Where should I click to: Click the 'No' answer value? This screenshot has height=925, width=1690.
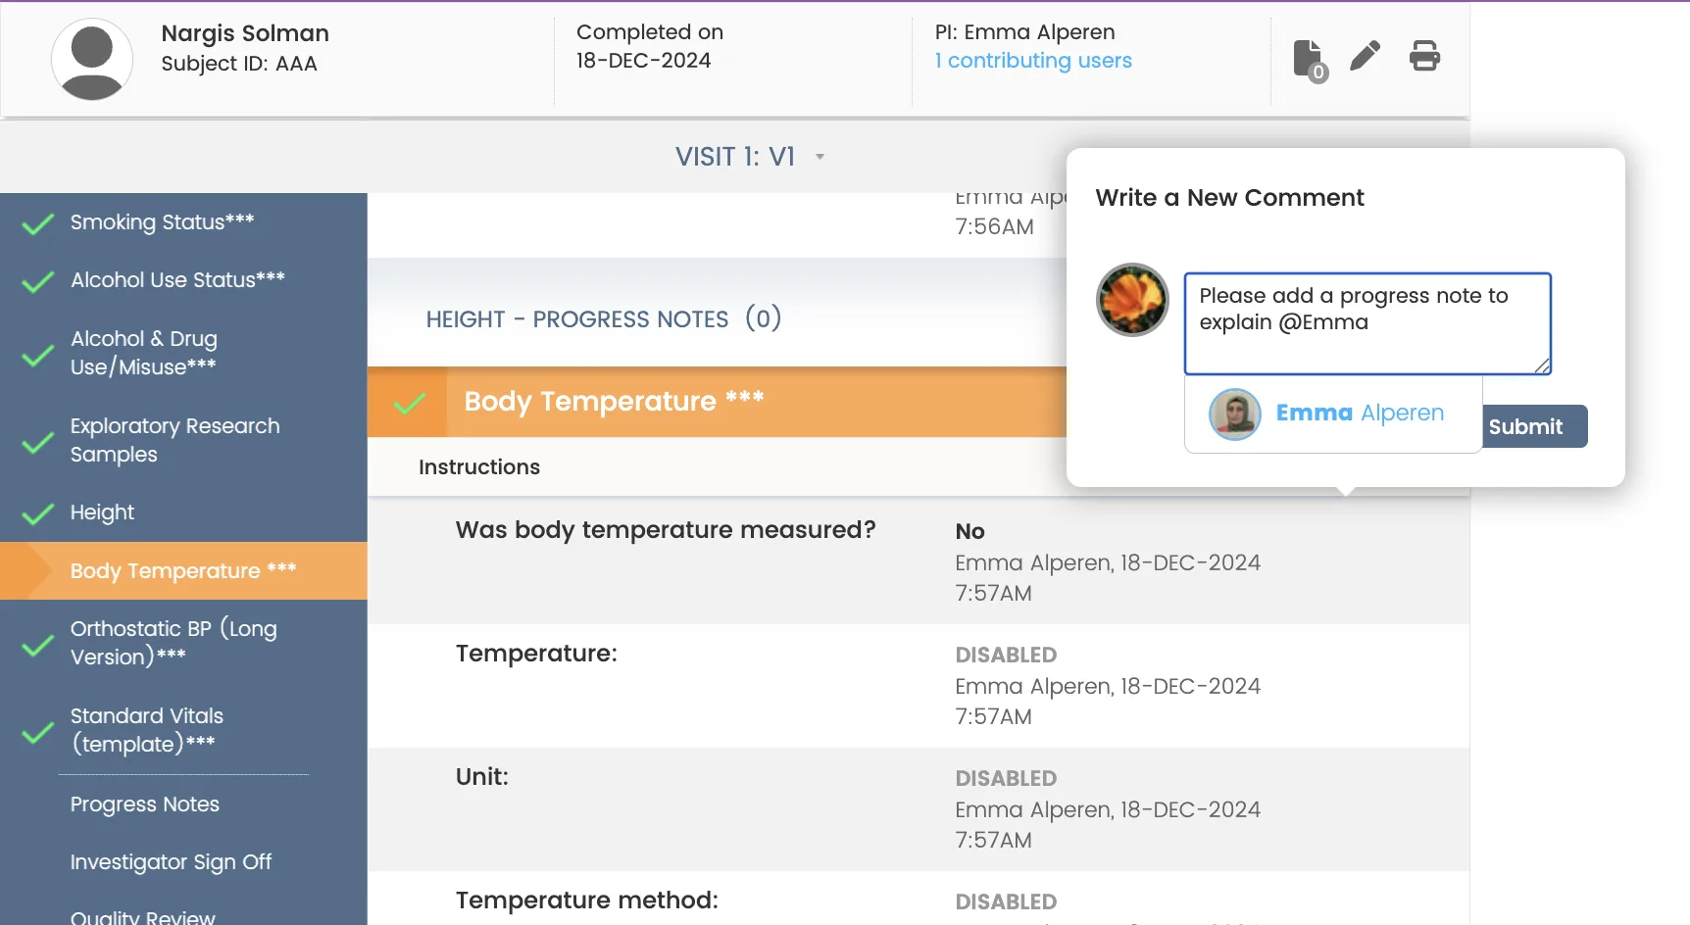click(970, 531)
